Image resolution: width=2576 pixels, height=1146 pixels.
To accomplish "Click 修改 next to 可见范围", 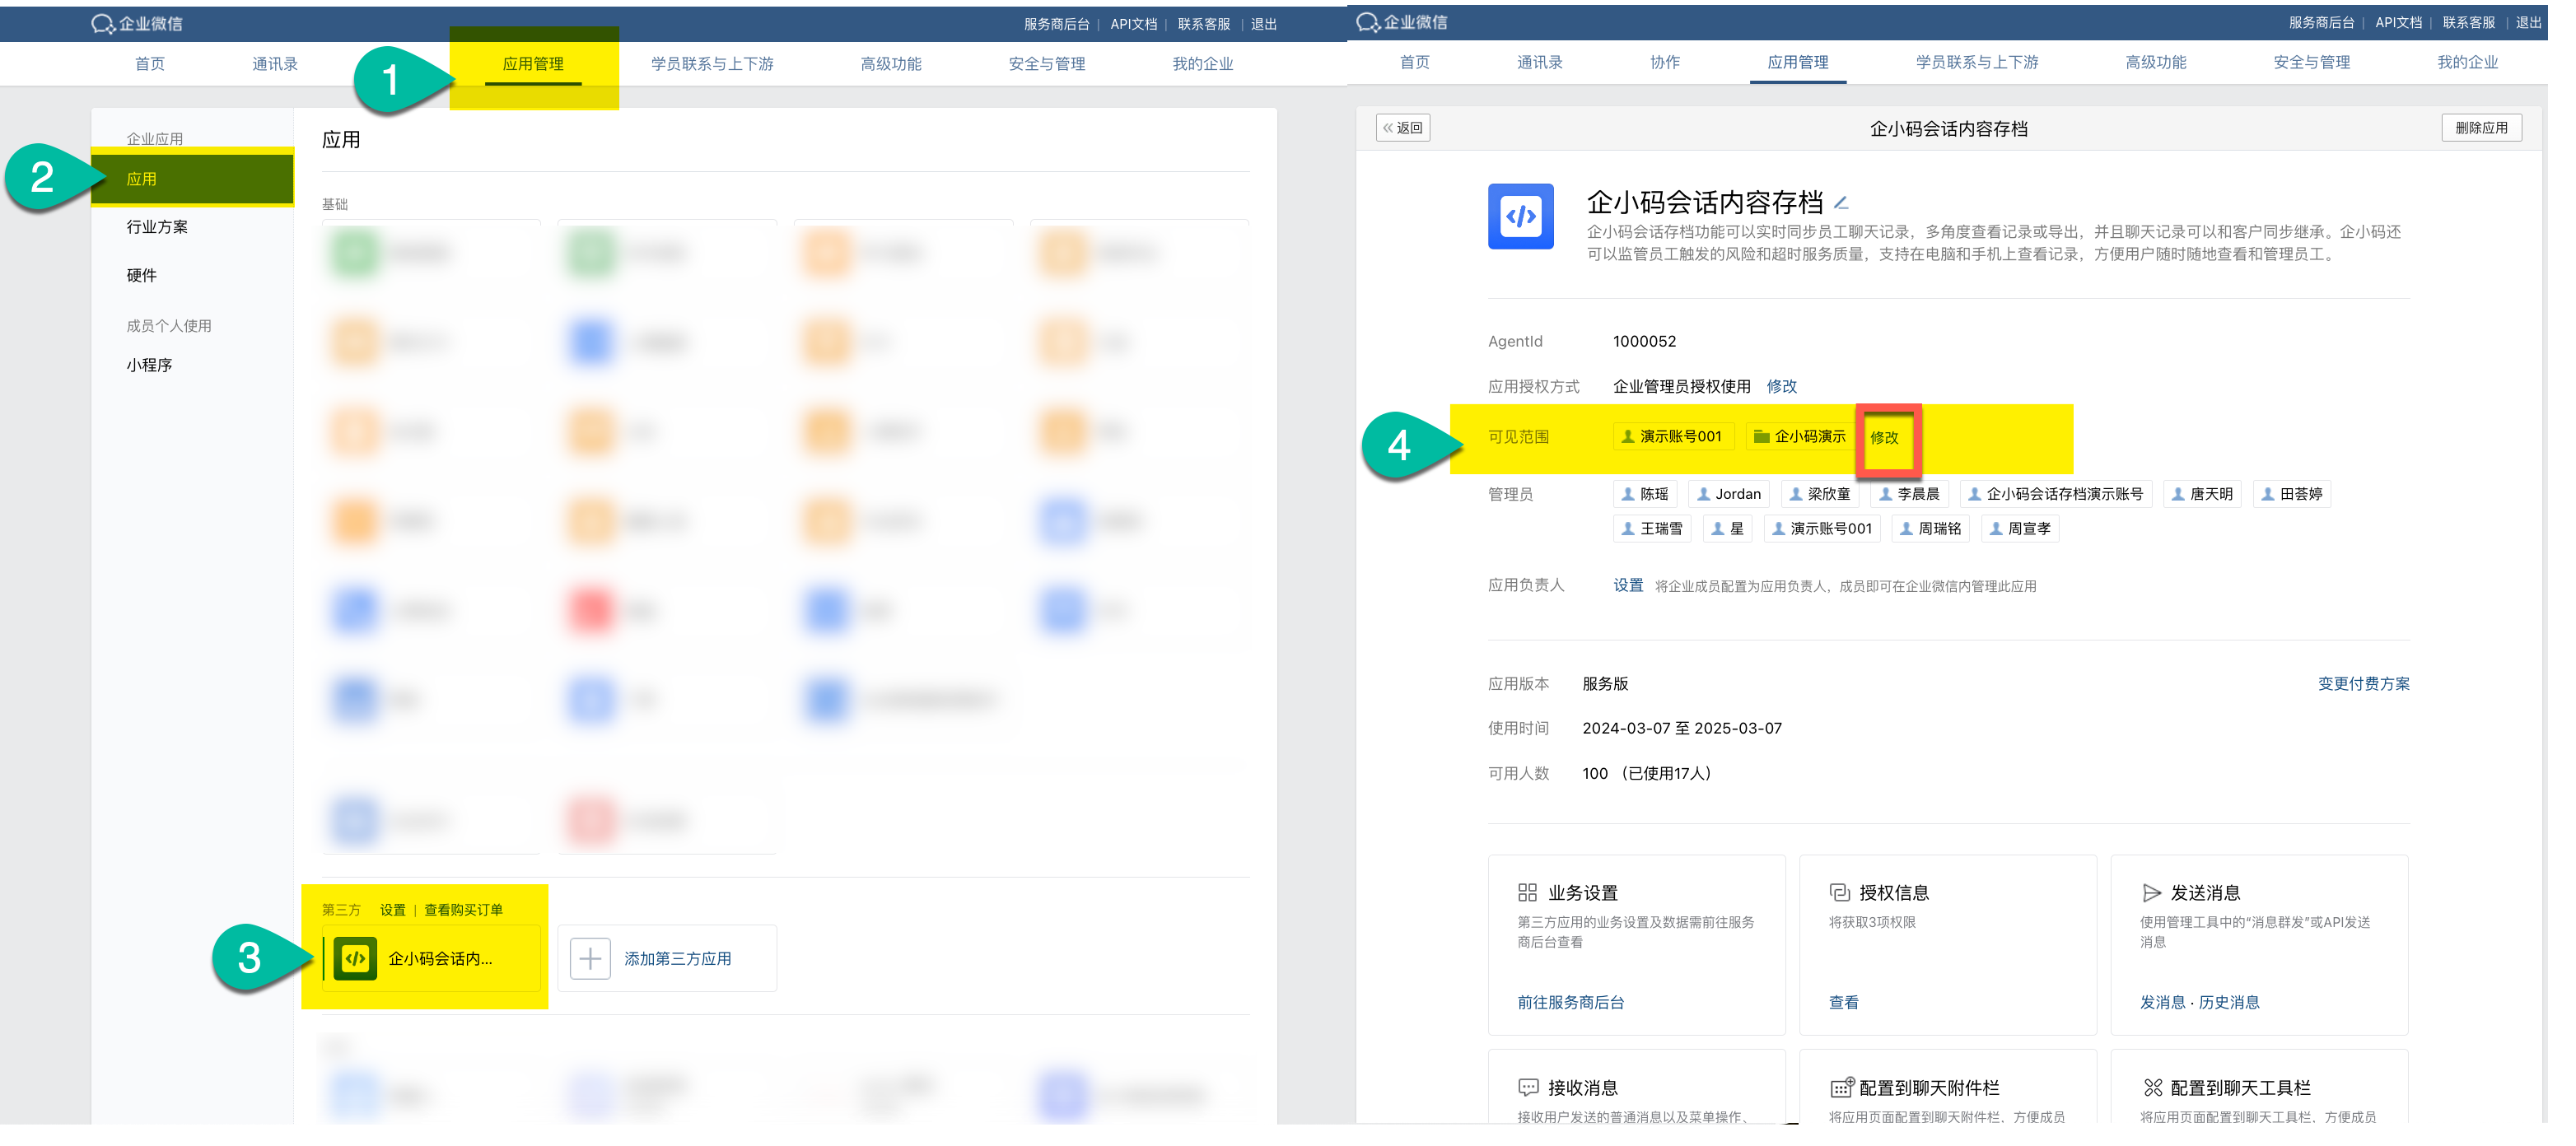I will (1884, 437).
